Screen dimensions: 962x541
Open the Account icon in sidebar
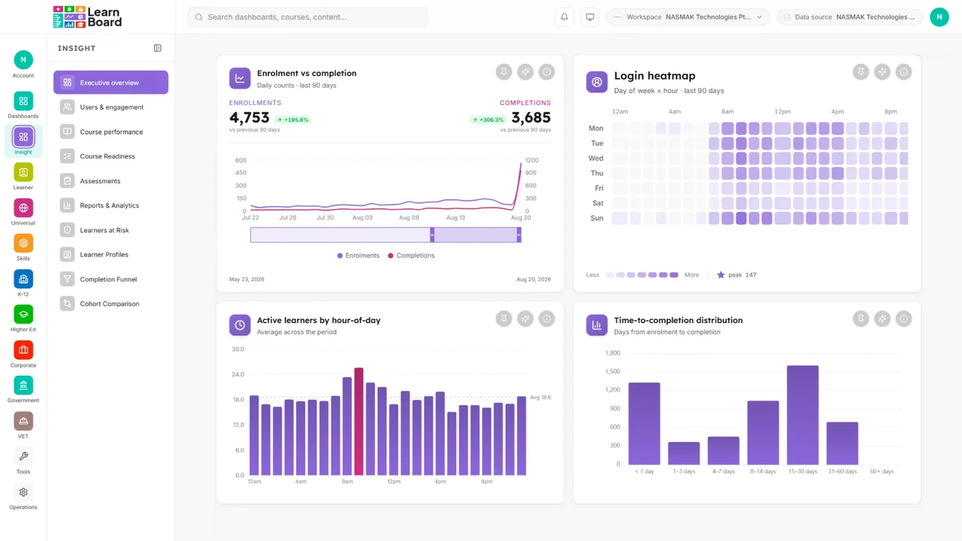23,59
